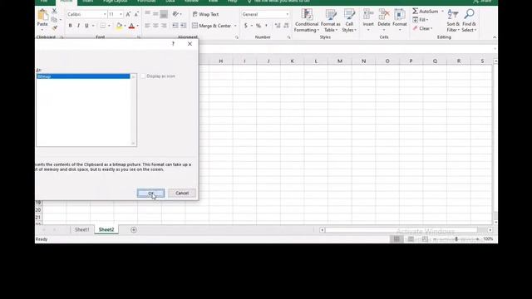Click the Middle Align icon
Screen dimensions: 532x299
pyautogui.click(x=155, y=14)
